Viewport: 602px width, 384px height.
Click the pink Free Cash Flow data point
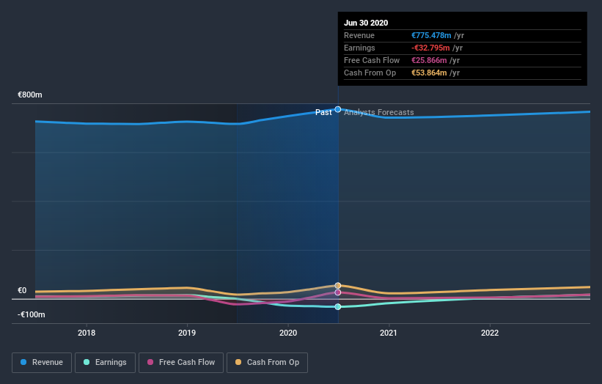coord(338,292)
